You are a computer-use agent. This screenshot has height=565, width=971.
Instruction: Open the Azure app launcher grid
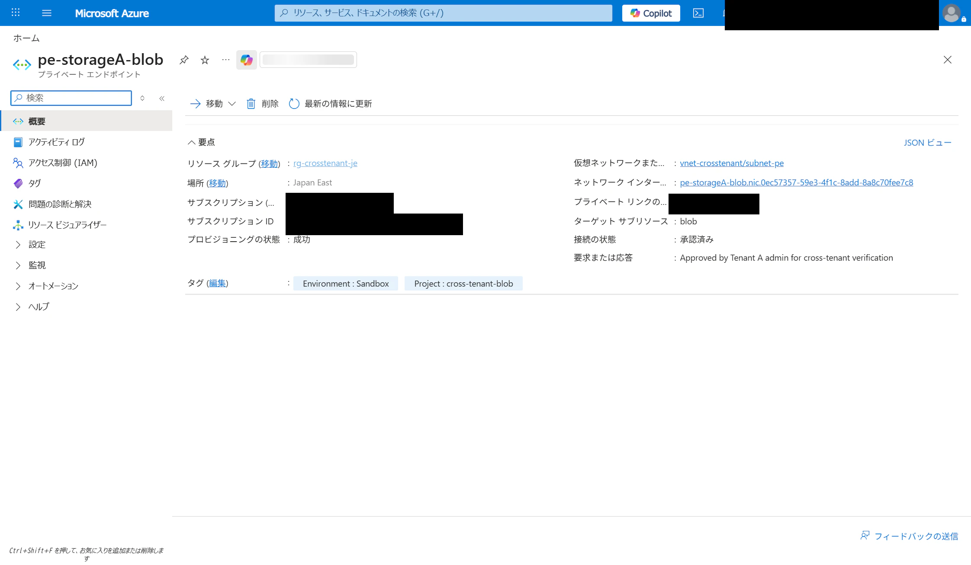pos(16,13)
